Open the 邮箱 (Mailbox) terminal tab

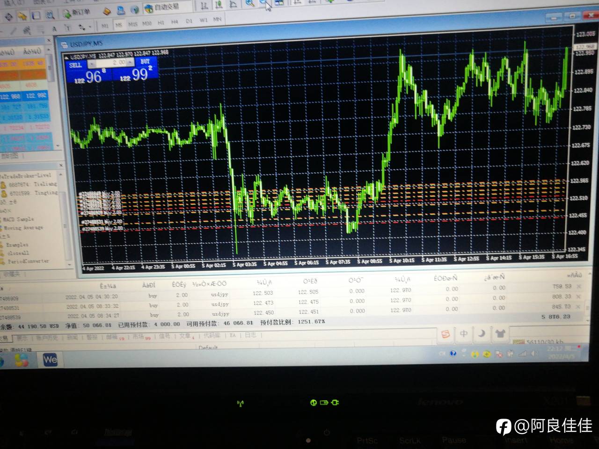(x=112, y=336)
